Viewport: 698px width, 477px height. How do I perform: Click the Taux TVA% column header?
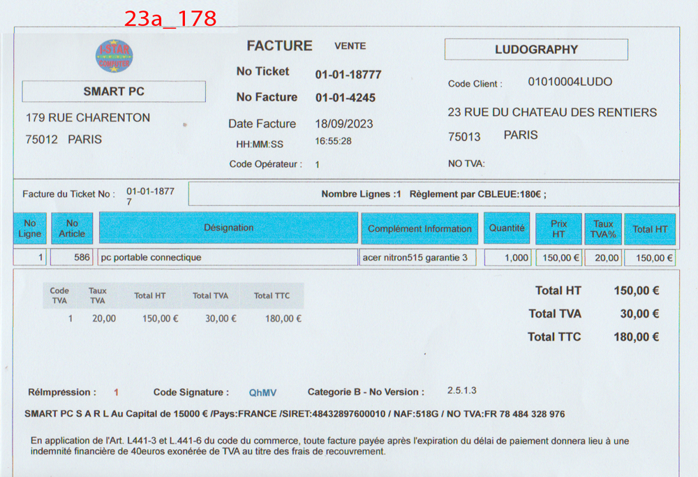point(603,228)
